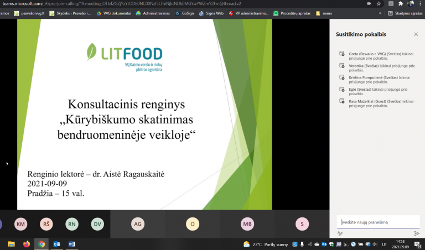This screenshot has width=425, height=250.
Task: Close the Susitikimo pokalbis chat panel
Action: coord(416,34)
